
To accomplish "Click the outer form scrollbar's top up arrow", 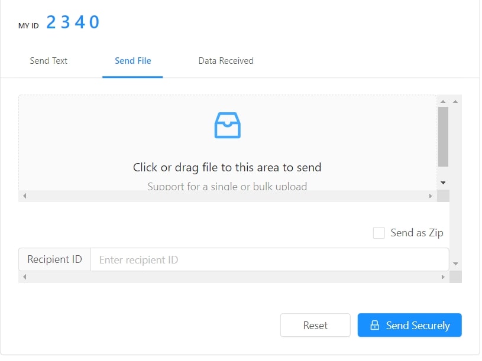I will pos(455,102).
